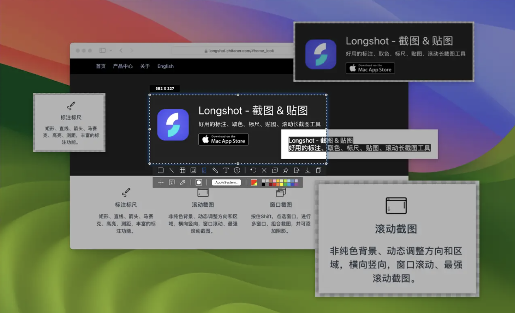Open the Safari tab overview chevron
The width and height of the screenshot is (515, 313).
[x=111, y=51]
